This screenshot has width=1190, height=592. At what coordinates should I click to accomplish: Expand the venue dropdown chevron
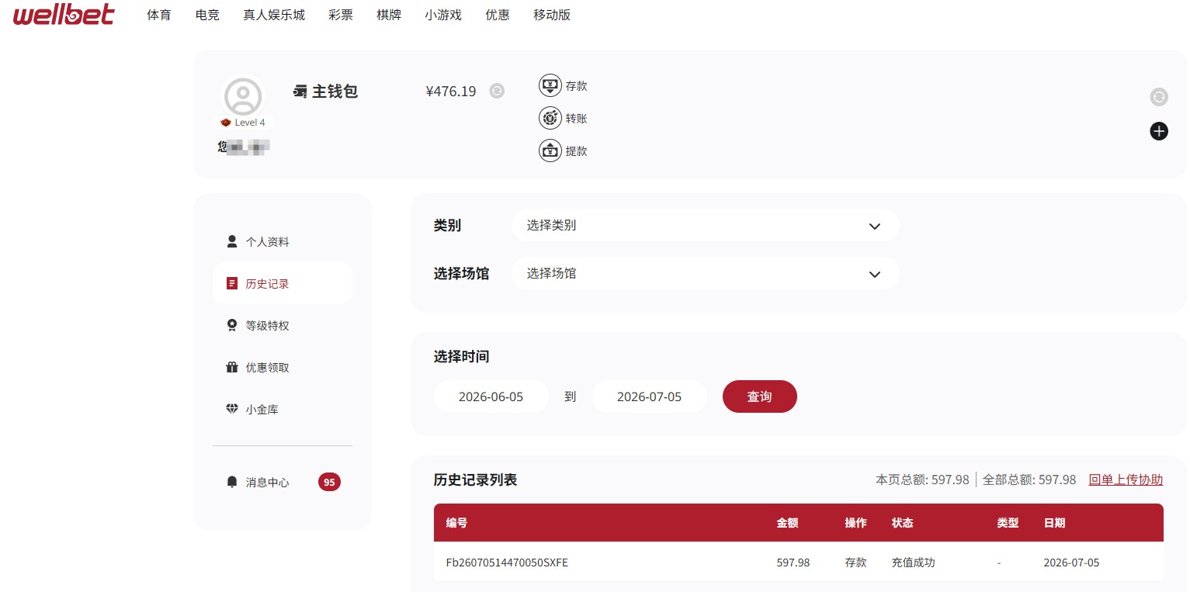pos(875,275)
